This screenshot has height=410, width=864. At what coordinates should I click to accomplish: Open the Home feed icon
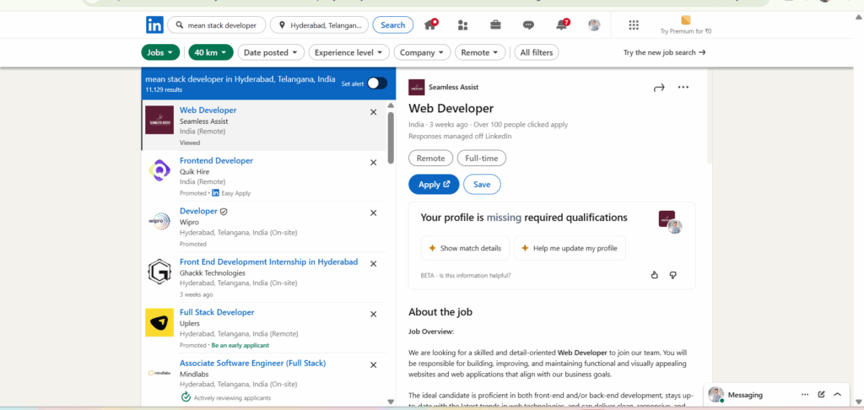pyautogui.click(x=431, y=24)
